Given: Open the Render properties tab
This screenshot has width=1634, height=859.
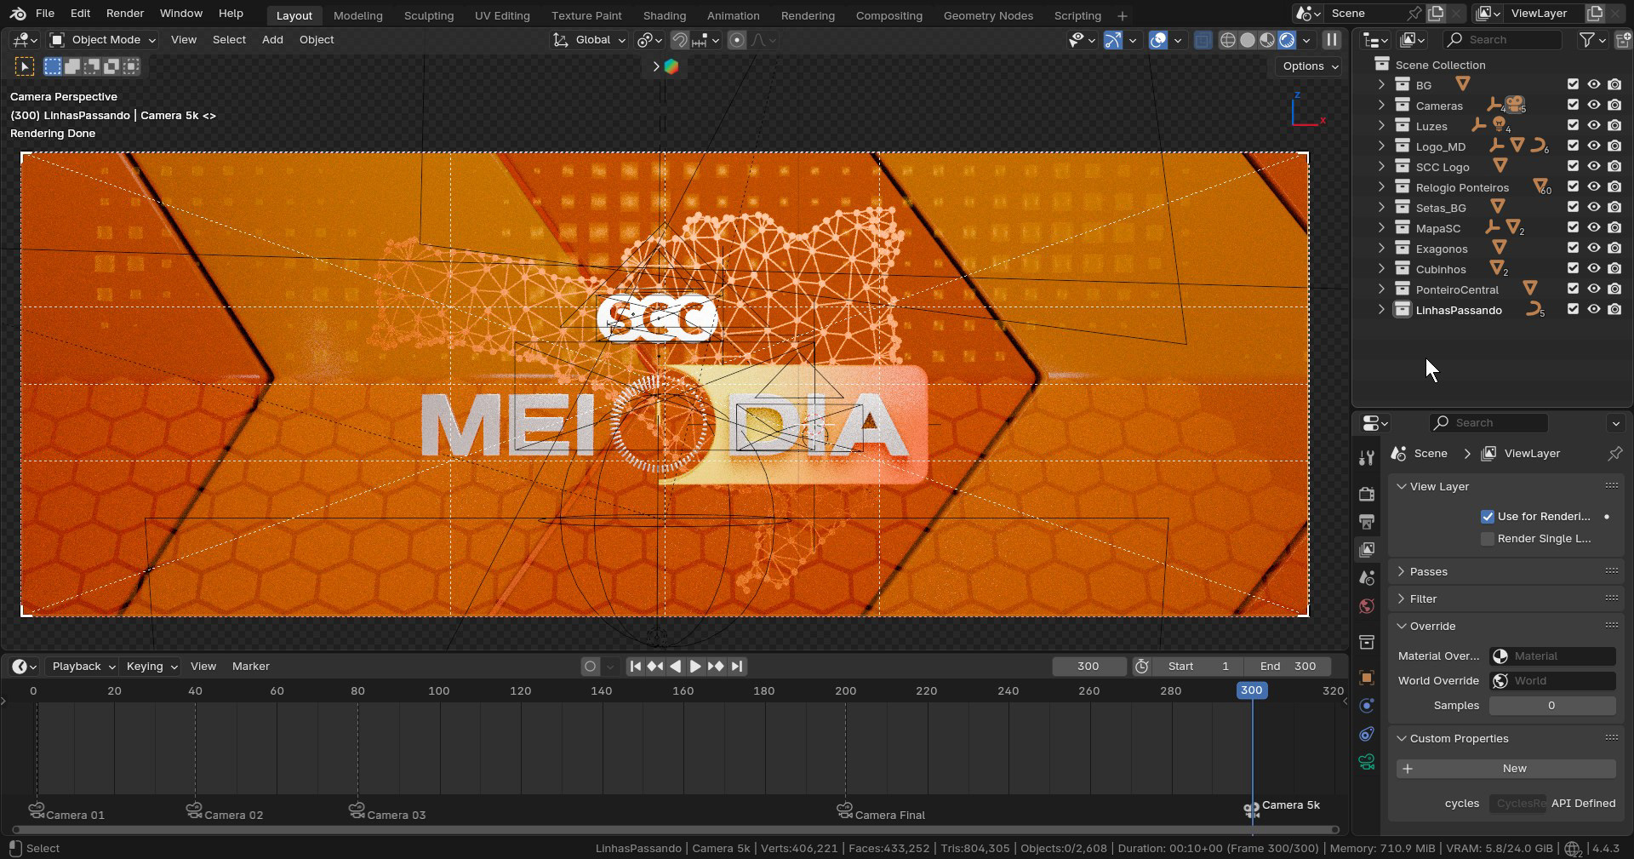Looking at the screenshot, I should 1367,494.
